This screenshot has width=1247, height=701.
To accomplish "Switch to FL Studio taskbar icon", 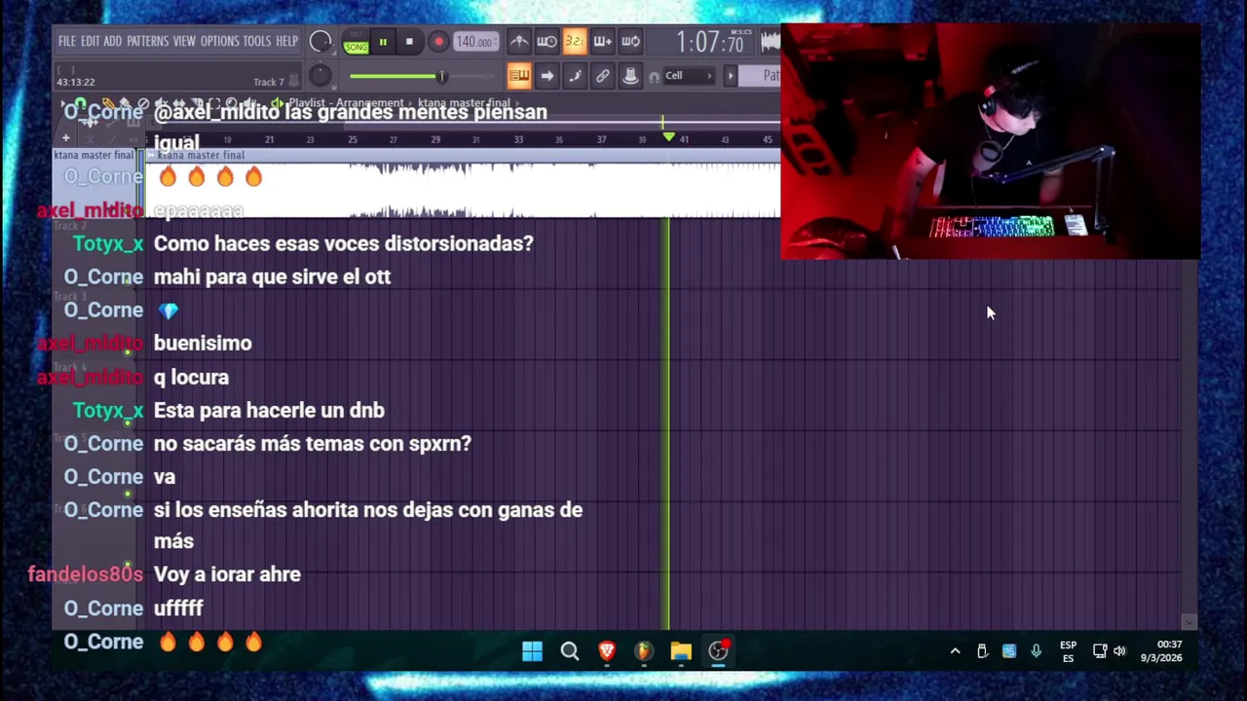I will pyautogui.click(x=644, y=651).
